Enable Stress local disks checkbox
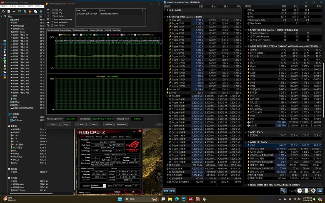325x203 pixels. [x=52, y=22]
